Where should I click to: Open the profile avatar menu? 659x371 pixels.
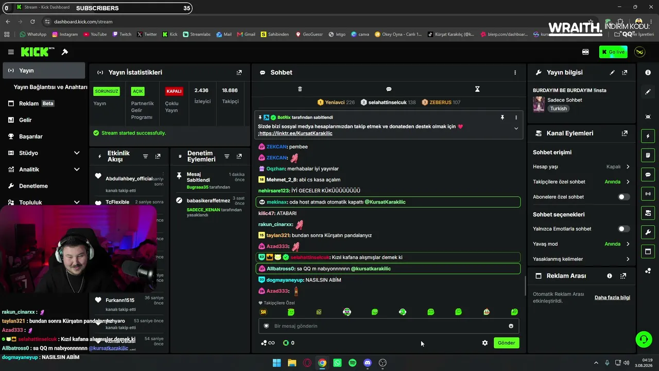tap(640, 52)
